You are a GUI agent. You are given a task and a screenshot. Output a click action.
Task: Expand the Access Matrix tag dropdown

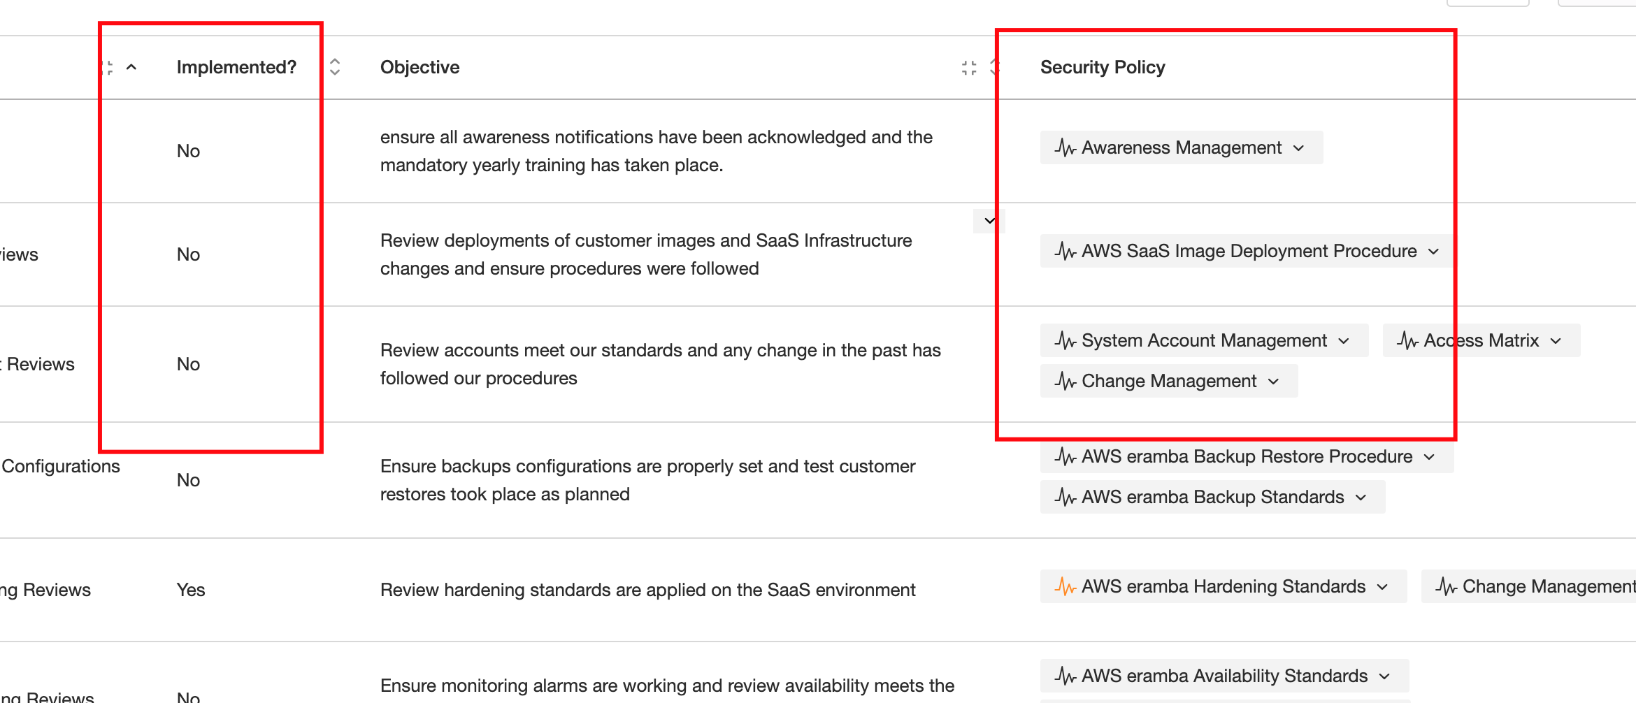point(1556,341)
